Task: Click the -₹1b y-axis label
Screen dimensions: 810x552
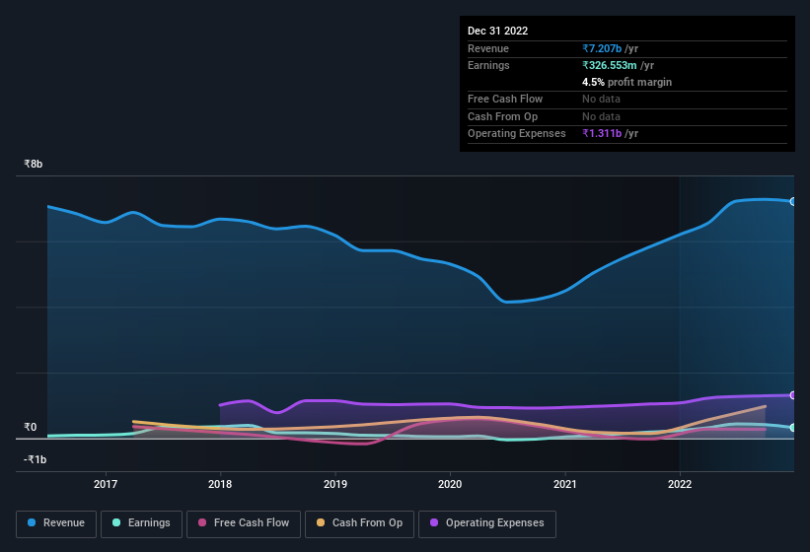Action: [35, 459]
